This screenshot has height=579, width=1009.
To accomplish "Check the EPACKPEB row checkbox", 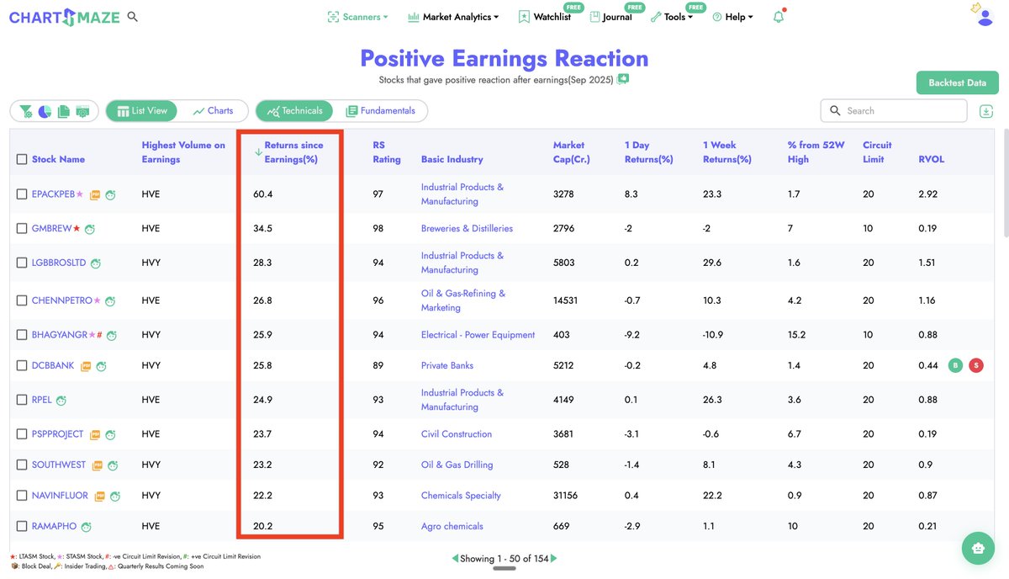I will pos(22,194).
